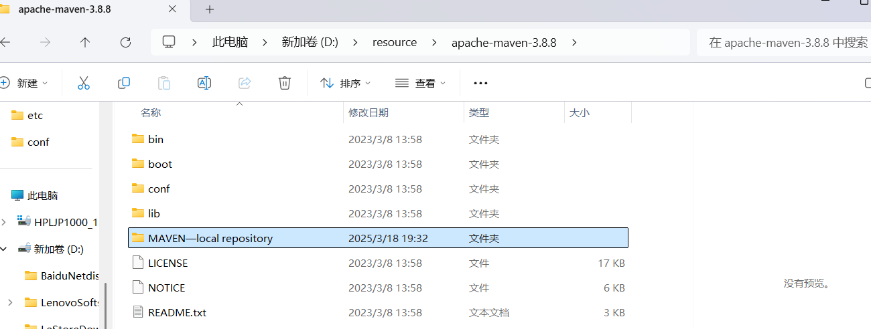Screen dimensions: 871x329
Task: Open the three-dots See more menu
Action: tap(480, 83)
